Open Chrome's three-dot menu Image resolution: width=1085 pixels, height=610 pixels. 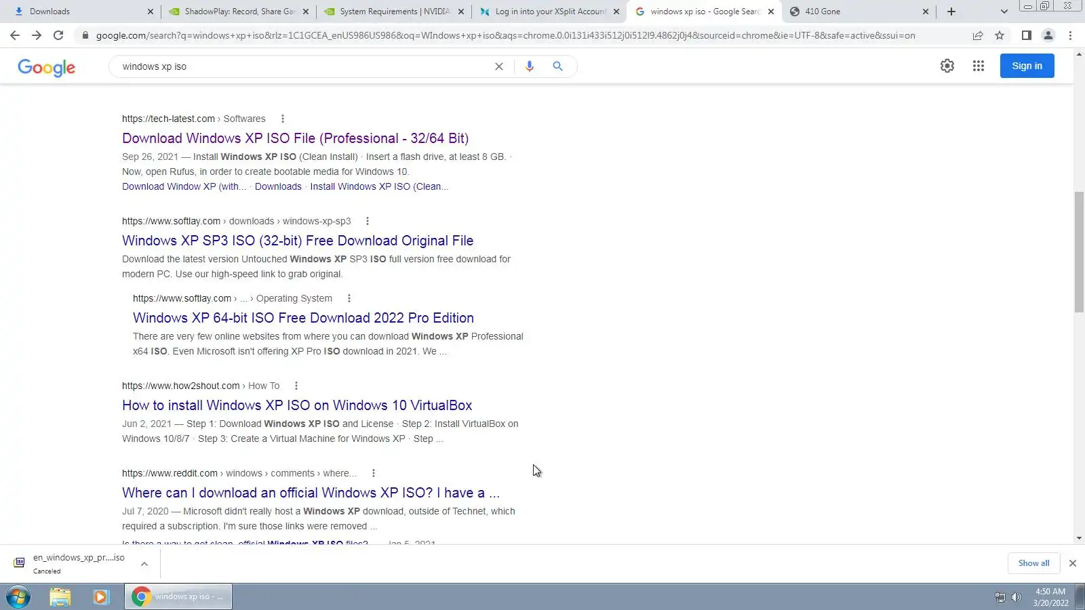pyautogui.click(x=1070, y=35)
